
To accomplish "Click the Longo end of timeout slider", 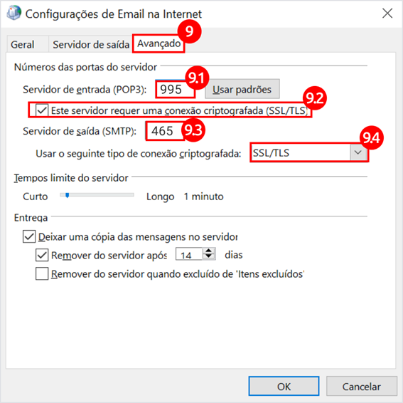I will click(x=160, y=197).
